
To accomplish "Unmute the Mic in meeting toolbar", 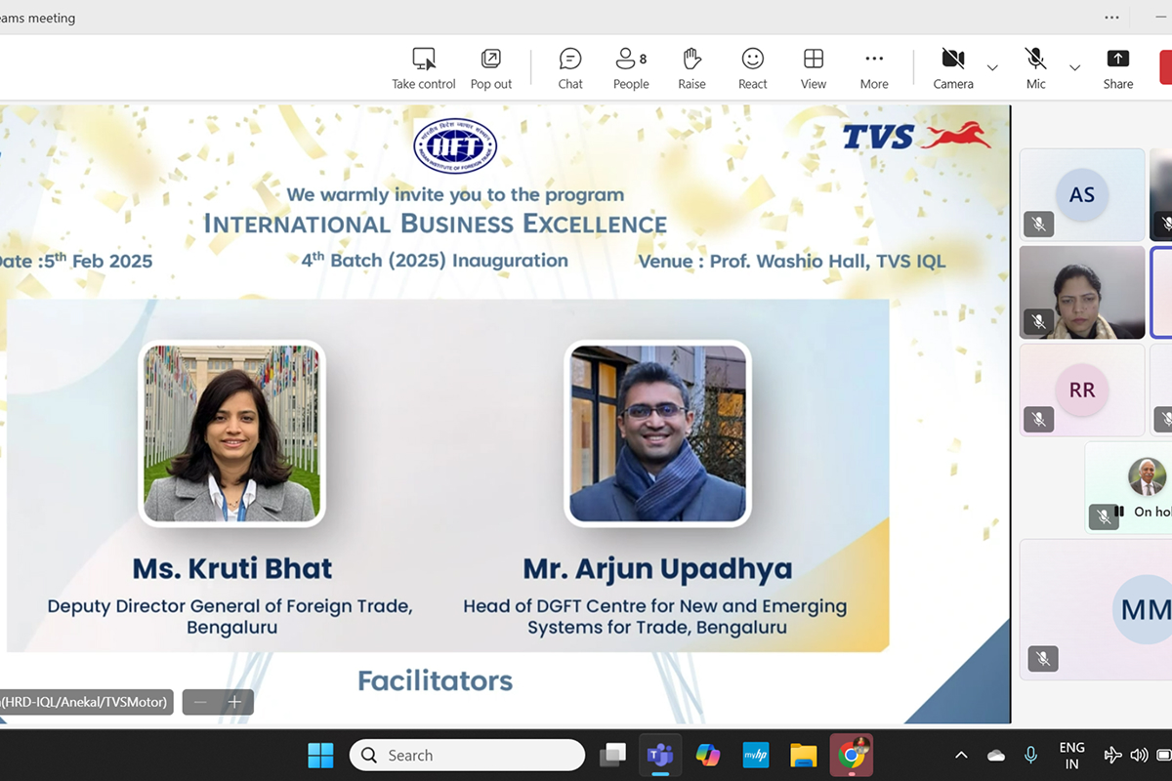I will point(1036,69).
